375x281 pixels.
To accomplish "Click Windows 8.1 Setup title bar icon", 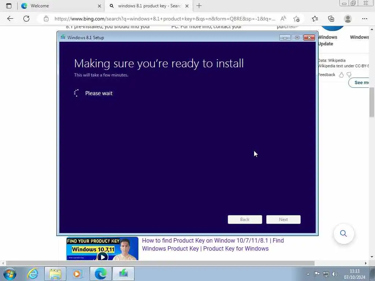I will pyautogui.click(x=63, y=37).
